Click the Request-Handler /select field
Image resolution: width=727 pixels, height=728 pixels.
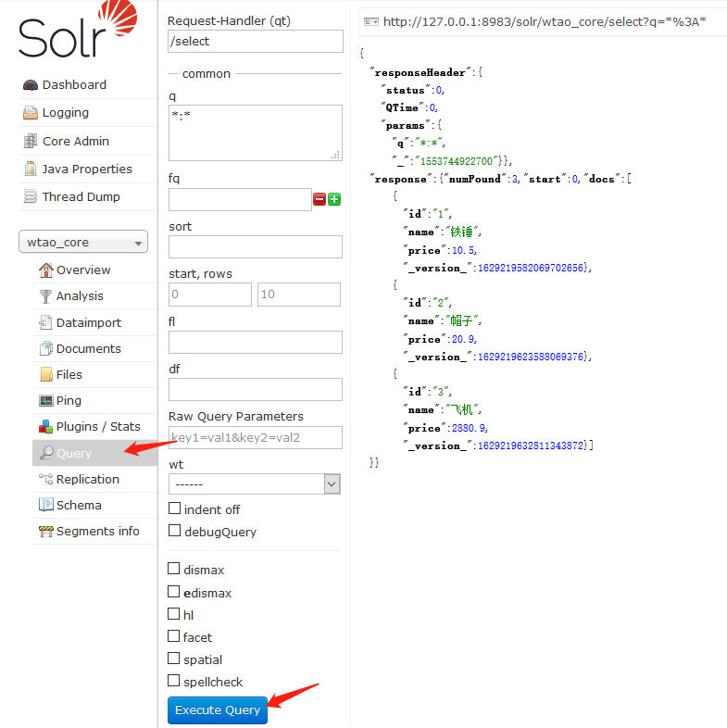coord(256,42)
